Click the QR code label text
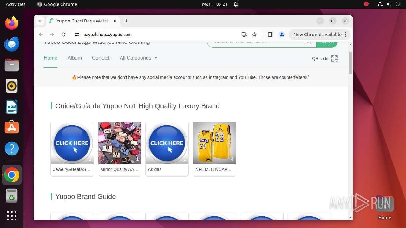The image size is (406, 228). pyautogui.click(x=320, y=58)
